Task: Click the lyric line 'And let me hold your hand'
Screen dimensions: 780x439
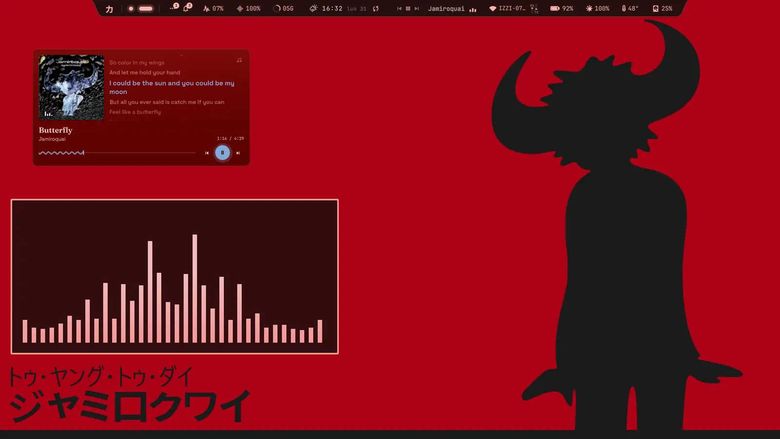Action: [x=144, y=73]
